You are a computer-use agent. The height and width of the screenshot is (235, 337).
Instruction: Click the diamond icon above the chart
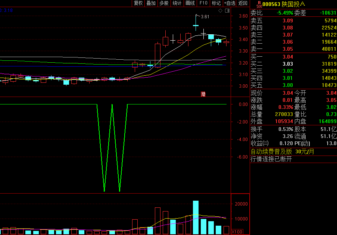point(220,10)
